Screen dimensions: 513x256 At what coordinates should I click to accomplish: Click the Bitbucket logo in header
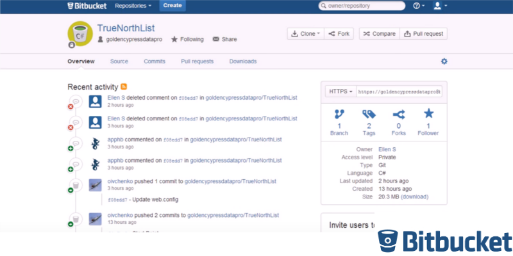(x=87, y=6)
